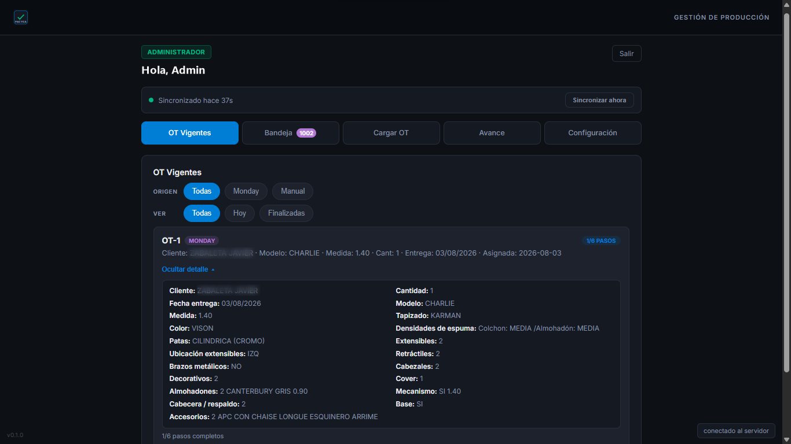This screenshot has width=791, height=444.
Task: Open the OT Vigentes tab
Action: [x=190, y=133]
